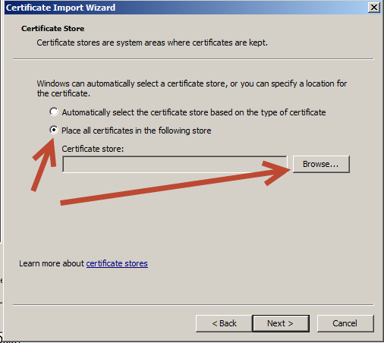
Task: Click the bold Certificate Store heading
Action: (53, 29)
